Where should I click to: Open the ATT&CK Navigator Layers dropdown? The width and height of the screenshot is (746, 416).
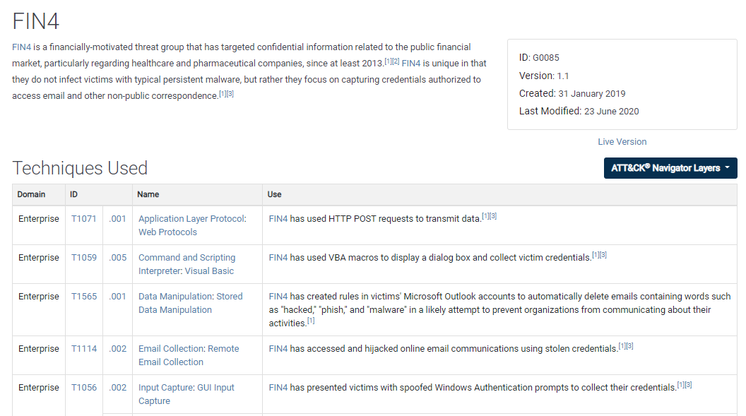pyautogui.click(x=670, y=168)
